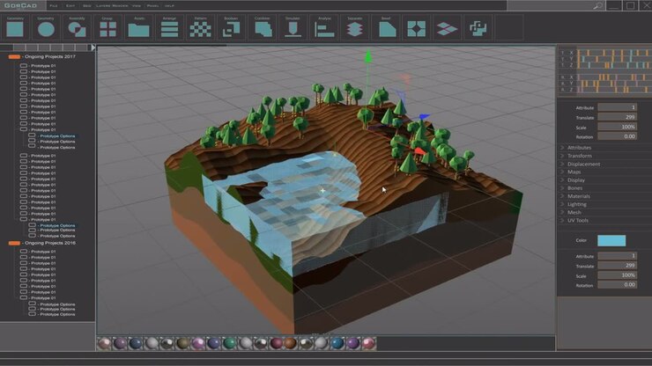Click the interlocking blocks toolbar icon
This screenshot has height=366, width=652.
pos(478,29)
